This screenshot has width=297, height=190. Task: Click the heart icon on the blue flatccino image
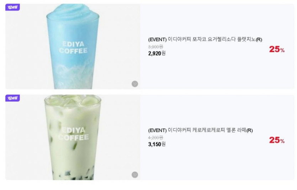135,84
